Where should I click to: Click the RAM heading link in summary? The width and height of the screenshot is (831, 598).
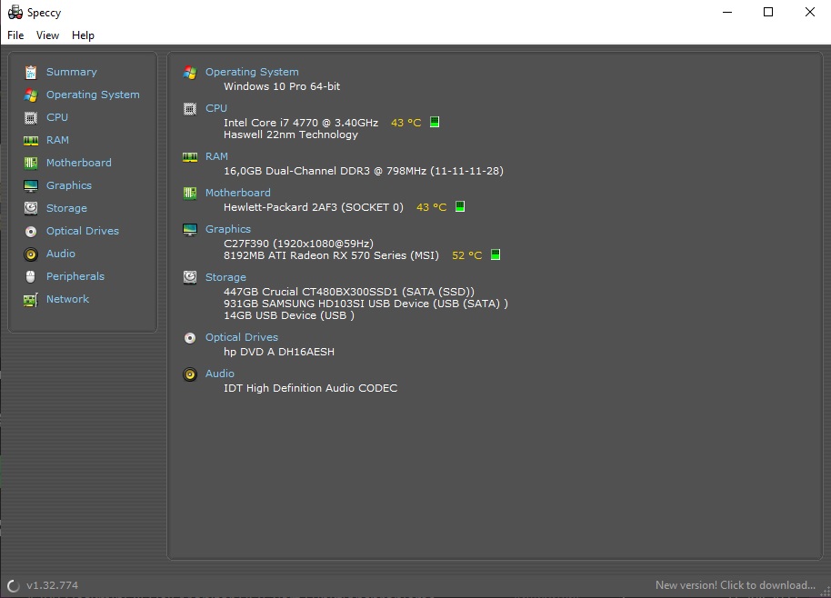point(216,156)
